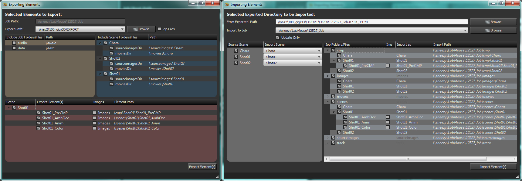
Task: Click the Importing Elements window title icon
Action: pos(227,4)
